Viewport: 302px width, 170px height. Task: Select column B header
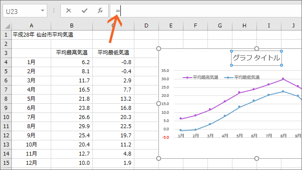[x=72, y=26]
